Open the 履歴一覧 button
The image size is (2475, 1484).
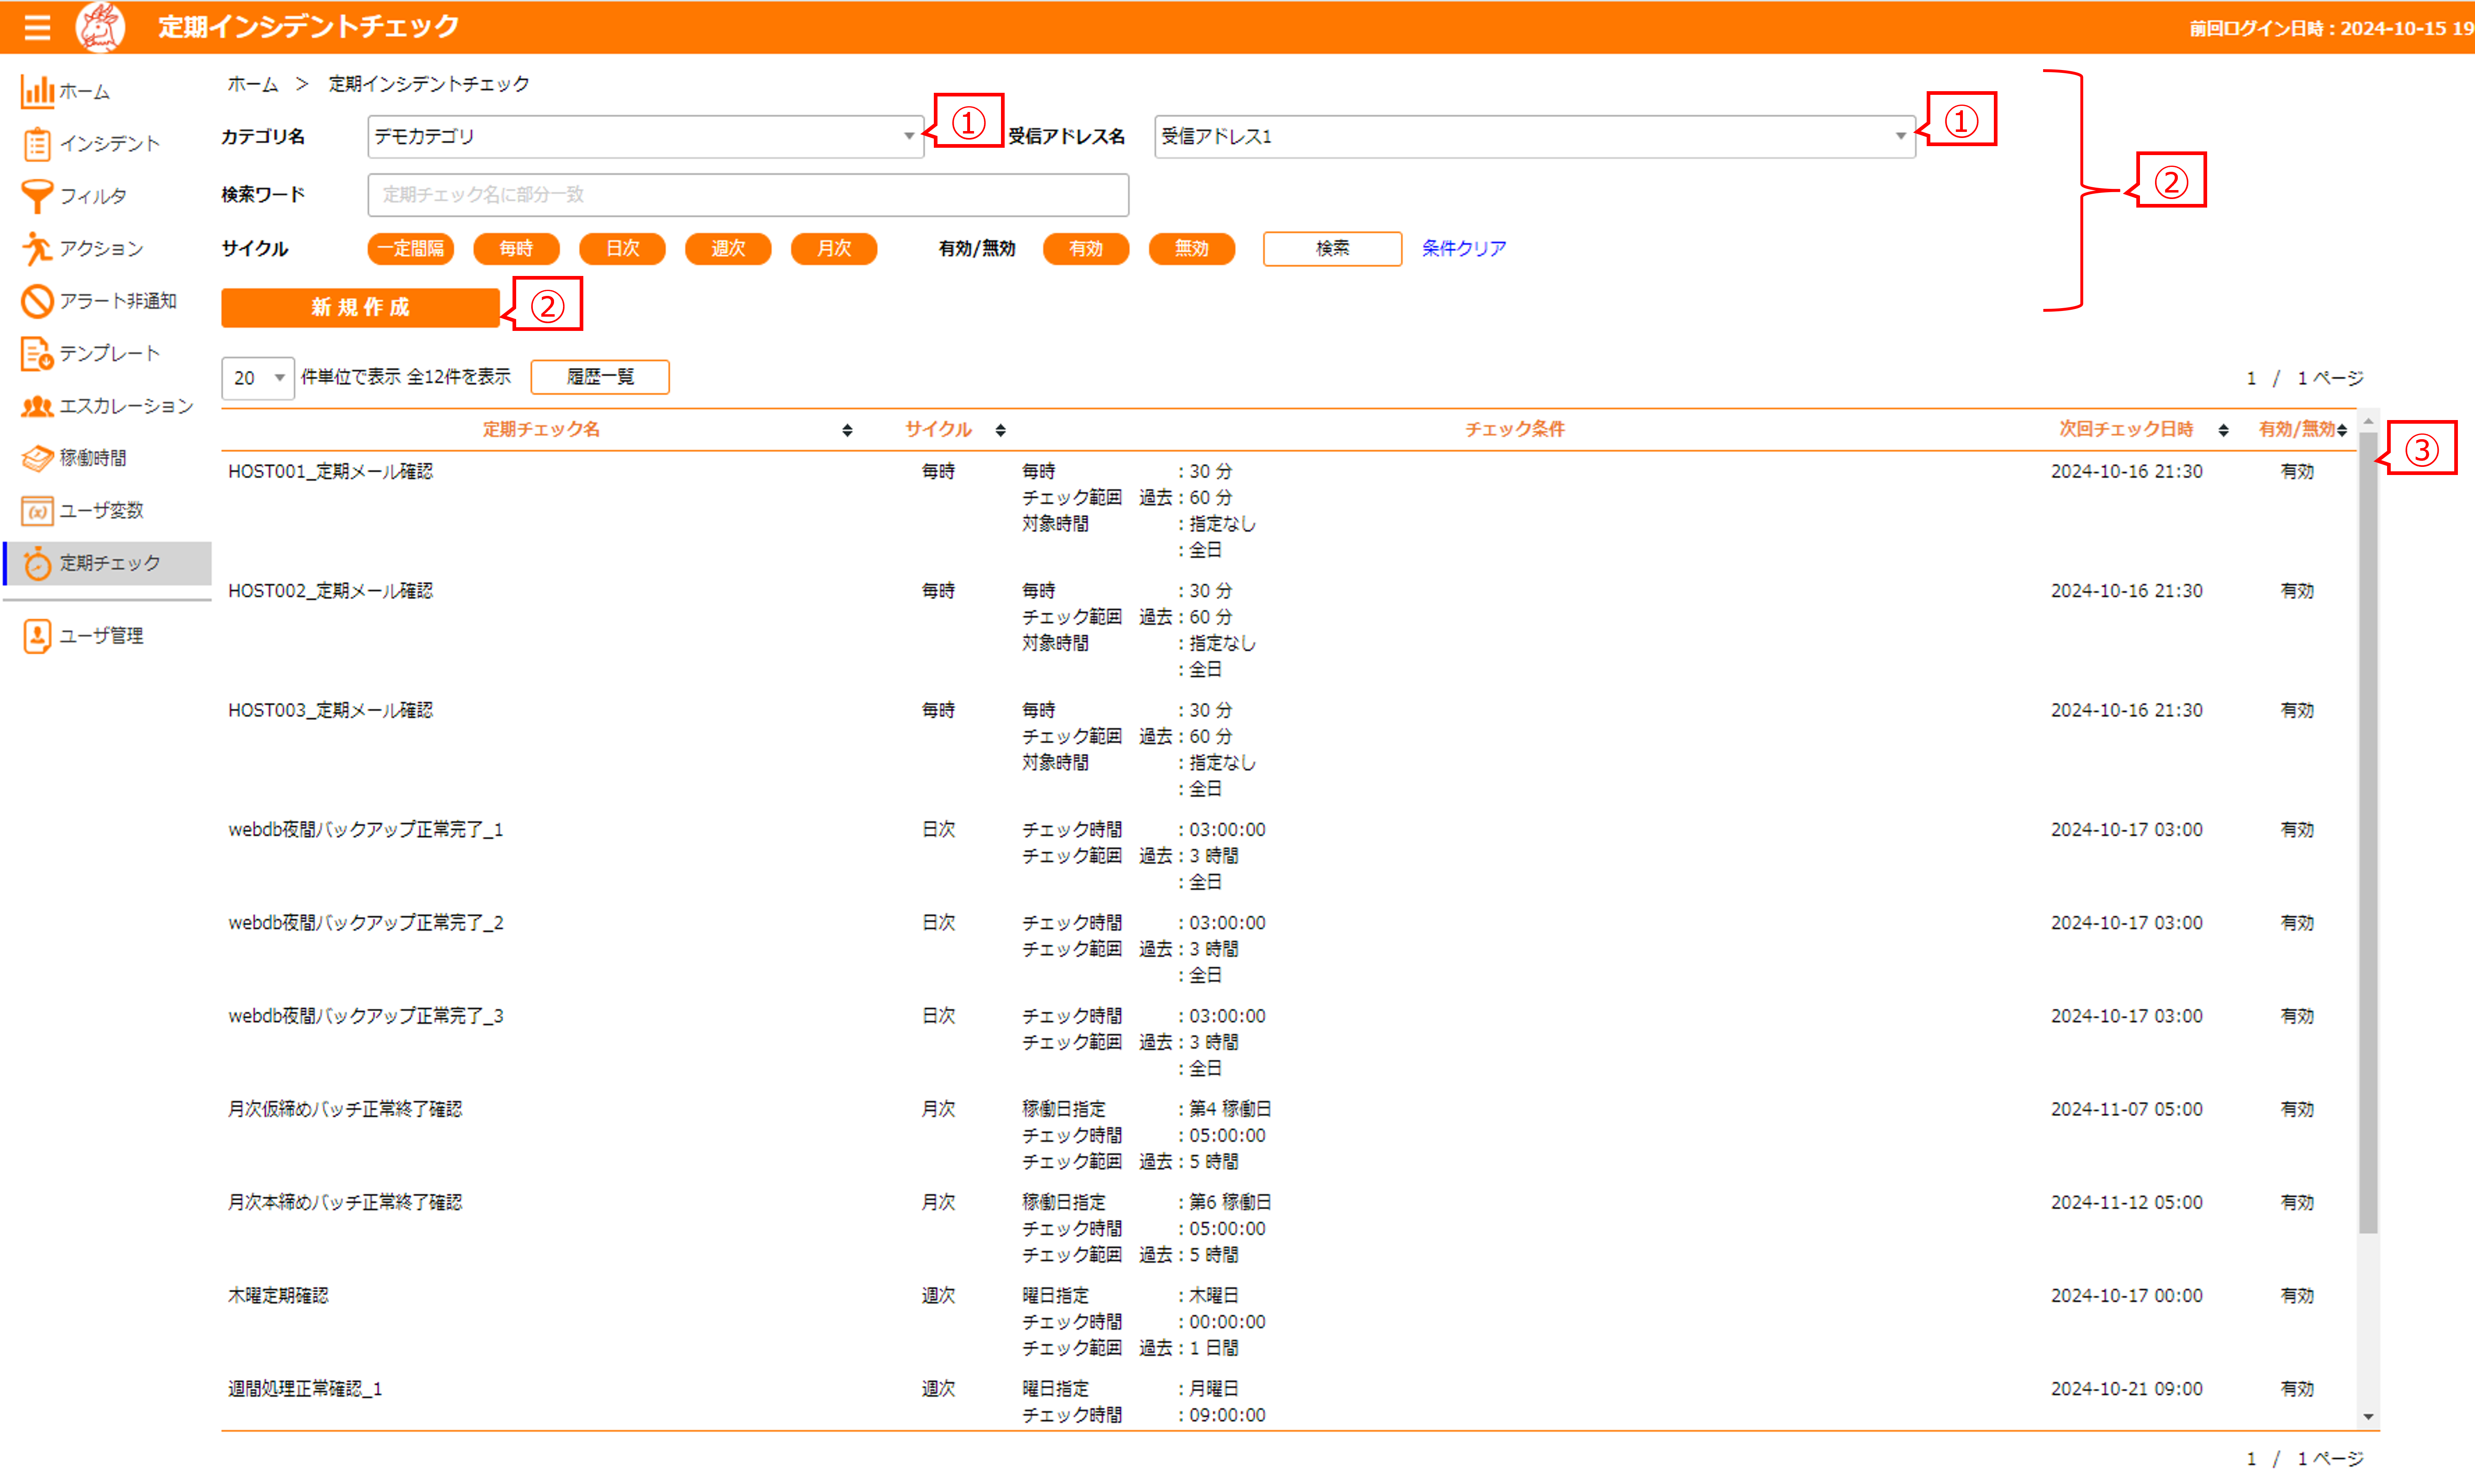click(x=600, y=377)
